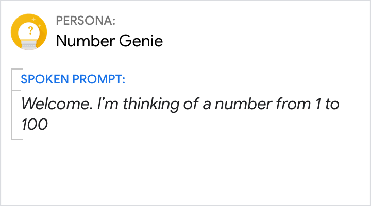
Task: Click the bottom corner of the gray bracket
Action: tap(12, 139)
